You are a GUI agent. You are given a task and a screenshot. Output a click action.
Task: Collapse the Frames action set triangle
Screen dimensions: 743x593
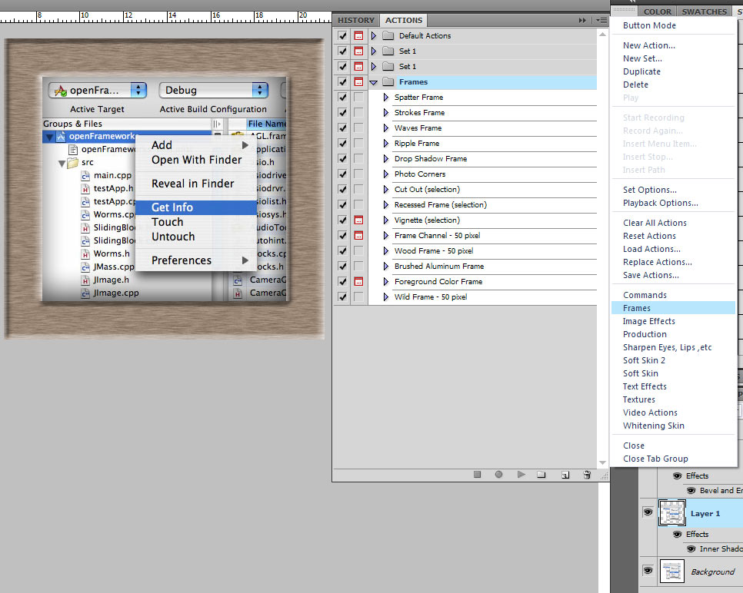[374, 82]
